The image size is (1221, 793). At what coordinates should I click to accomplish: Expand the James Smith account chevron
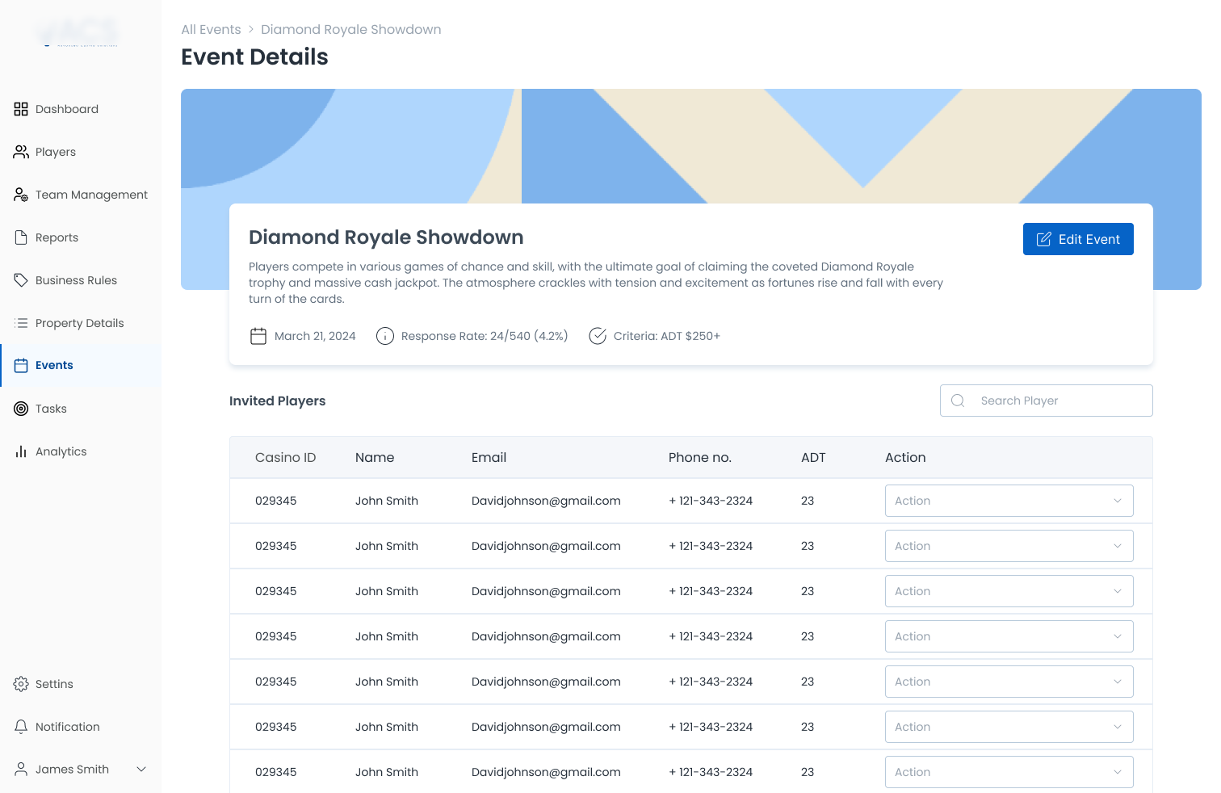(x=141, y=770)
